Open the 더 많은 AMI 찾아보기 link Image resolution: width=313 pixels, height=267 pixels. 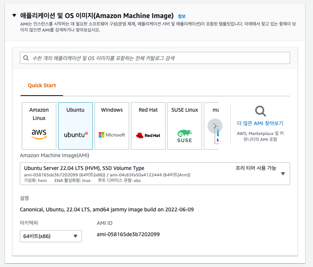click(x=260, y=123)
